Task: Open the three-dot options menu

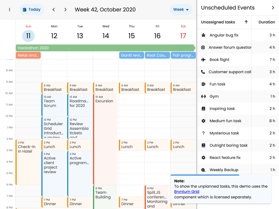Action: click(10, 10)
